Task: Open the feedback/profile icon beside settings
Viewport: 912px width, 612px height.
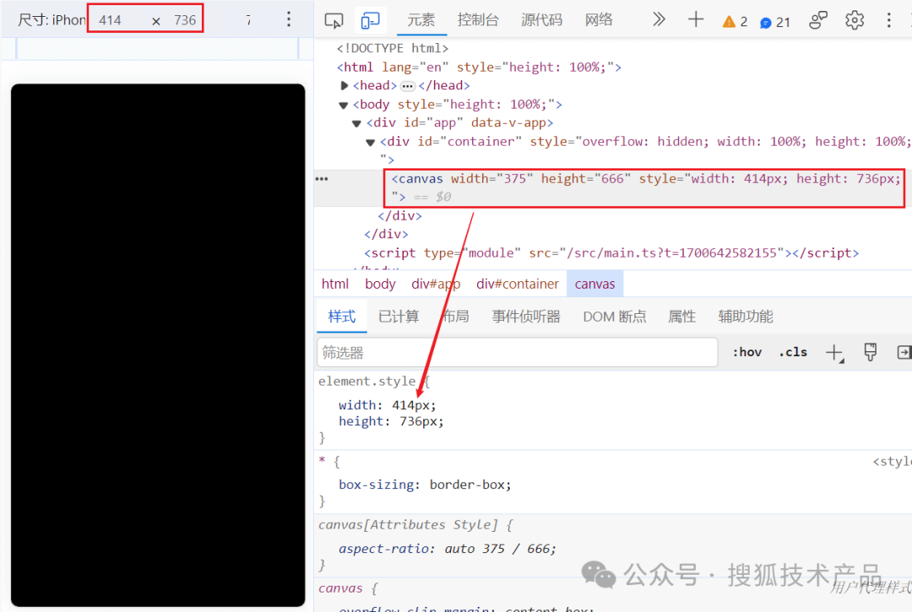Action: pos(818,20)
